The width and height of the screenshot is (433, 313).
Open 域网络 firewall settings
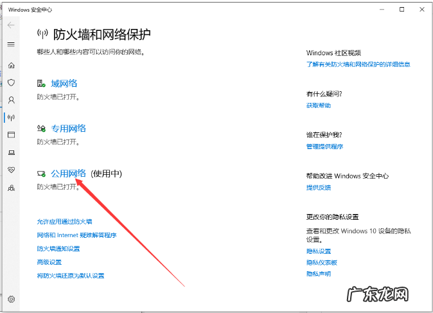64,84
